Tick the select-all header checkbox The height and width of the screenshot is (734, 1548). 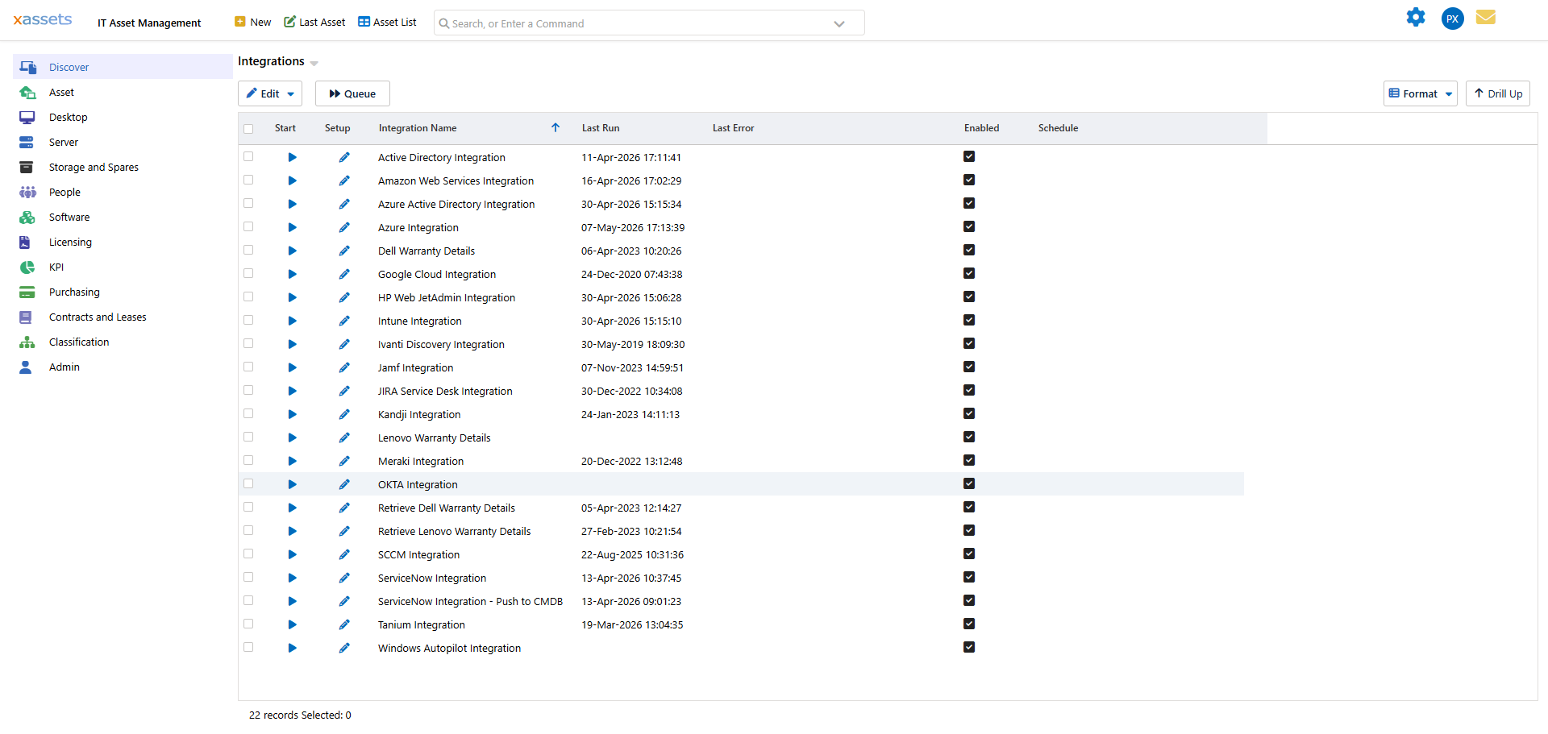[248, 129]
